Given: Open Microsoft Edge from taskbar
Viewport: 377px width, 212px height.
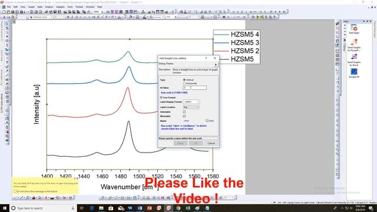Looking at the screenshot, I should pos(92,208).
